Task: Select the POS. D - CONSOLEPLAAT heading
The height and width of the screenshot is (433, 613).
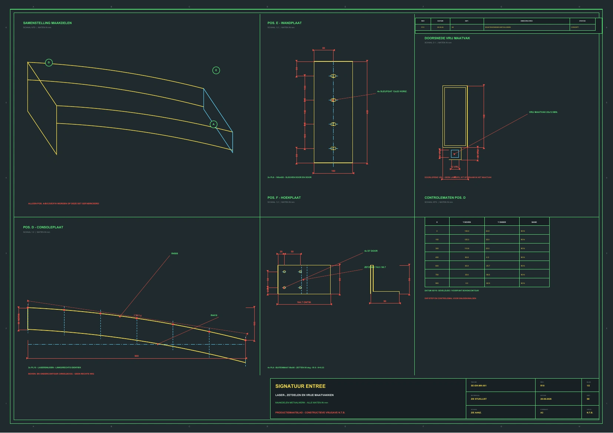Action: (43, 227)
